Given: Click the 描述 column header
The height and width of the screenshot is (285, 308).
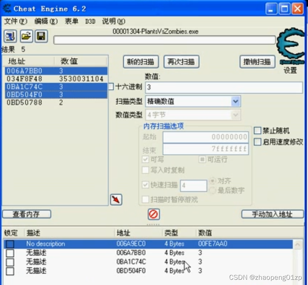Looking at the screenshot, I should (33, 233).
